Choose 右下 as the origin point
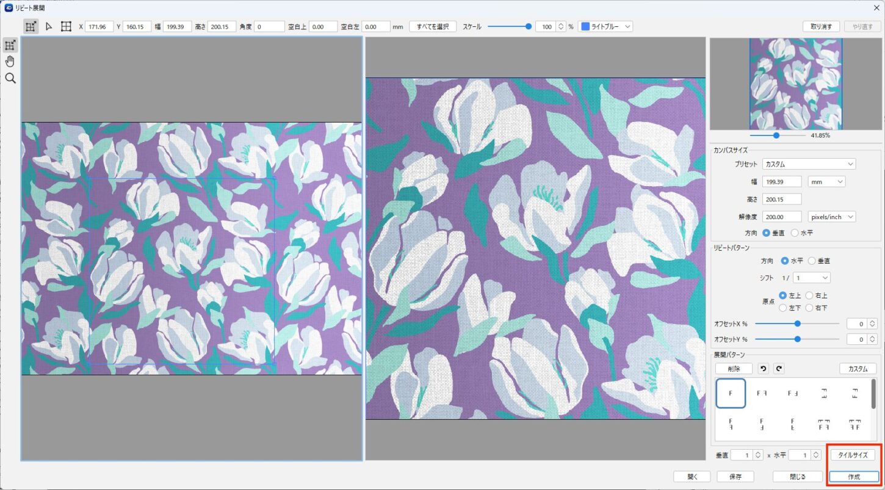Image resolution: width=885 pixels, height=490 pixels. (809, 308)
